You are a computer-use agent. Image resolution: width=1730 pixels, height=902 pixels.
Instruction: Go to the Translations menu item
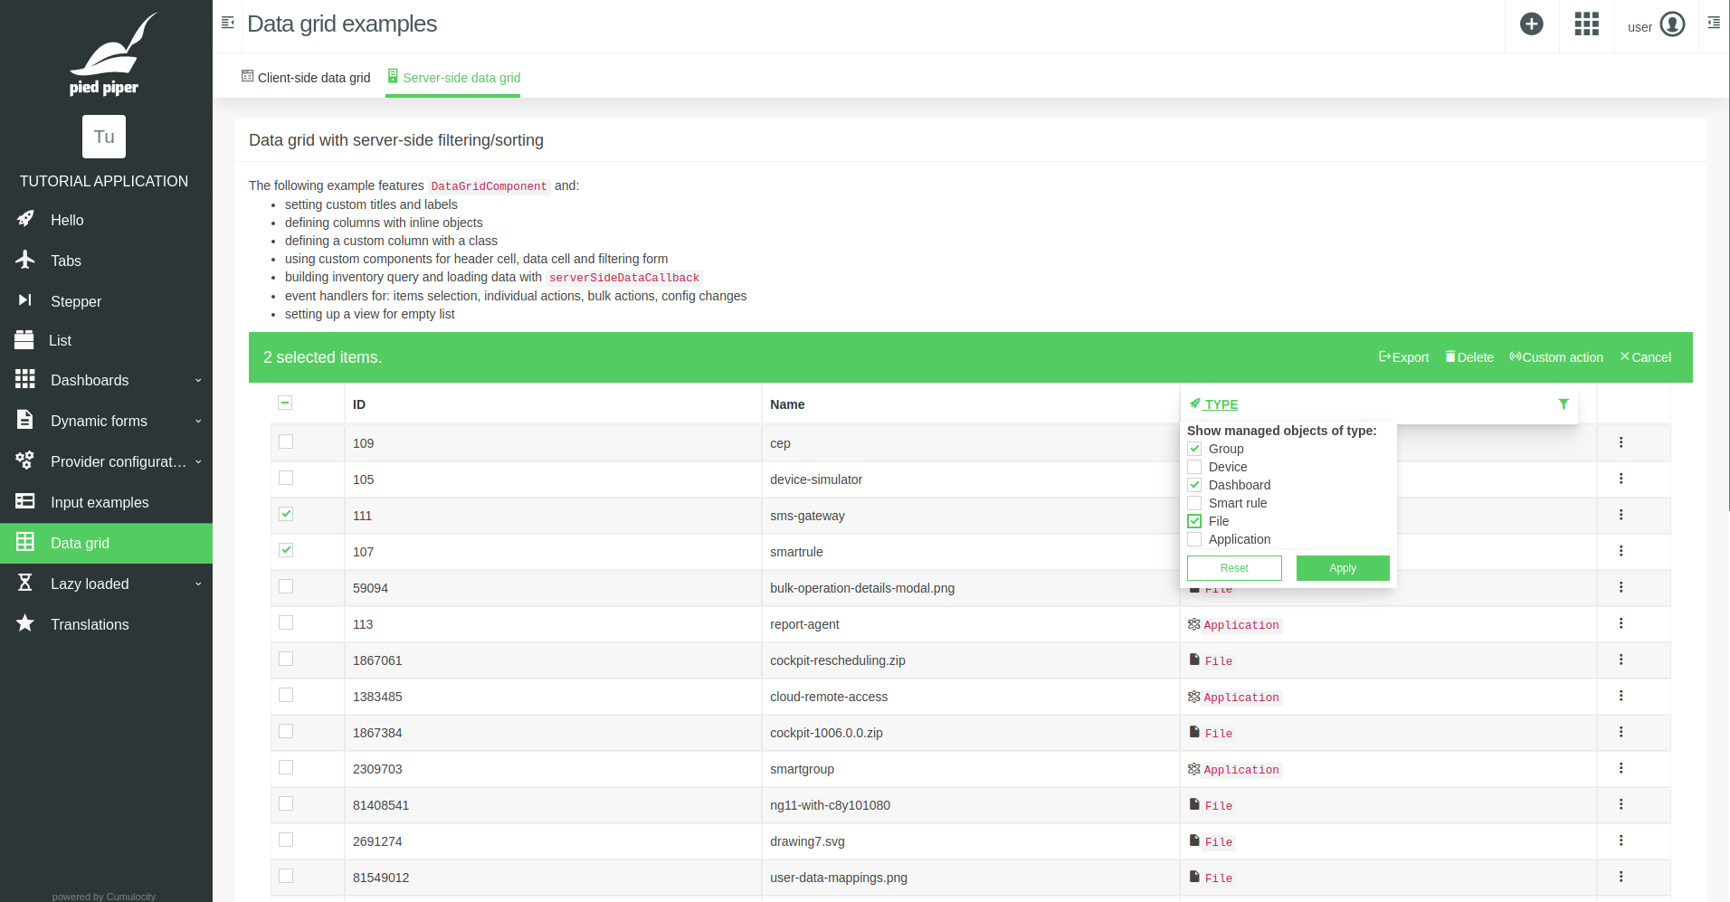click(x=106, y=624)
